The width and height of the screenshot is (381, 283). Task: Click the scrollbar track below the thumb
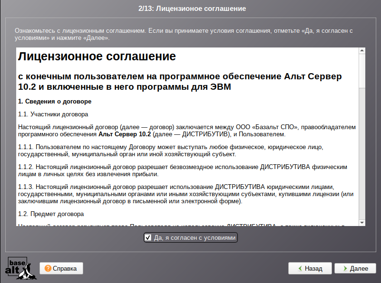point(362,153)
